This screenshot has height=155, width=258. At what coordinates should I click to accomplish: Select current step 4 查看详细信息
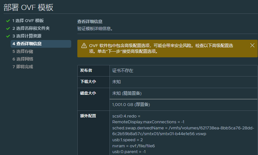pos(41,44)
